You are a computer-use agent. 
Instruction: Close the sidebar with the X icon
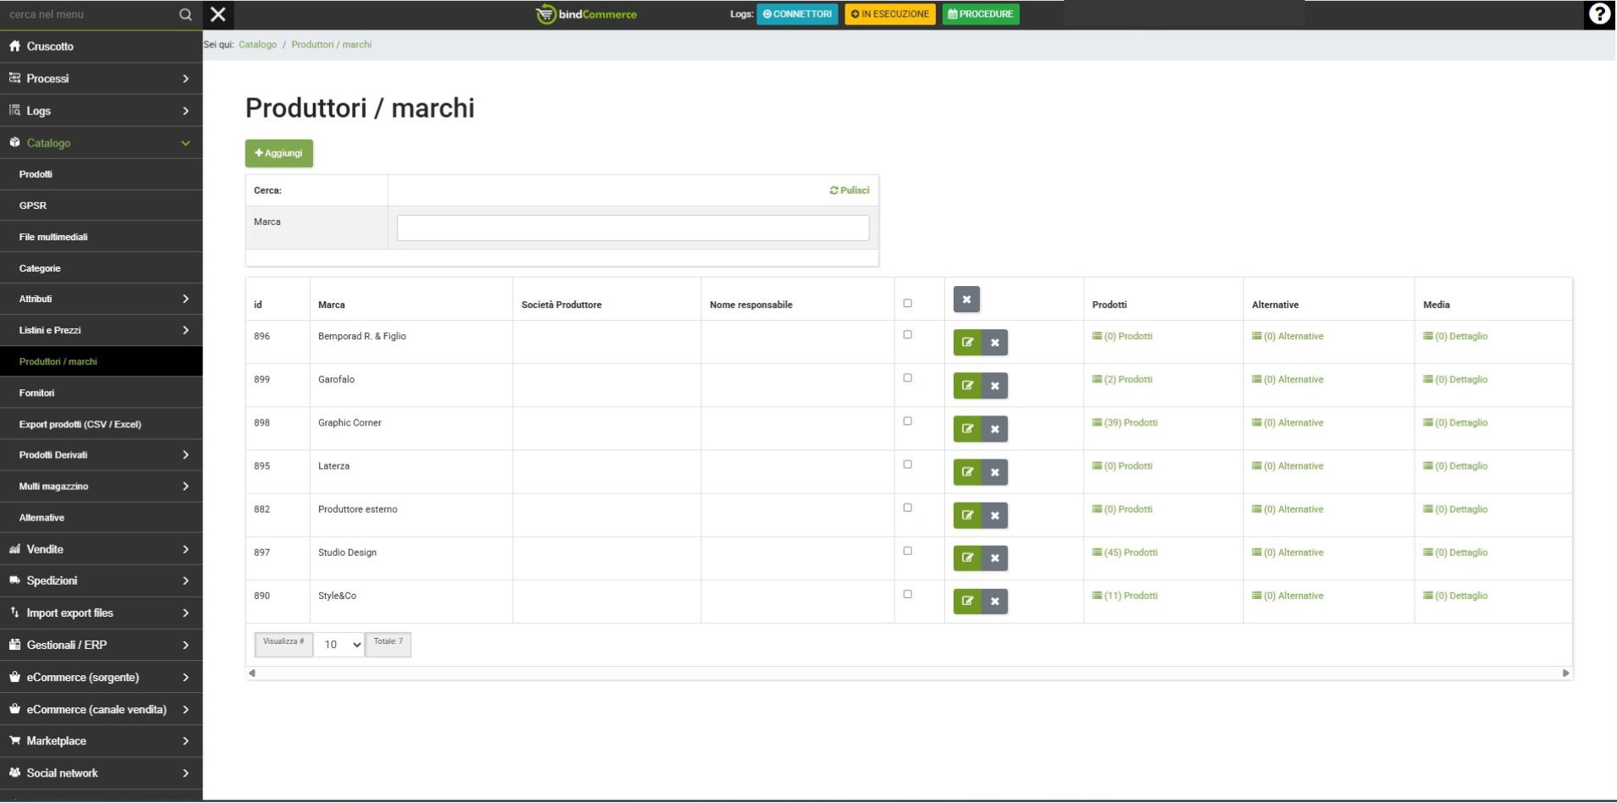pyautogui.click(x=218, y=14)
